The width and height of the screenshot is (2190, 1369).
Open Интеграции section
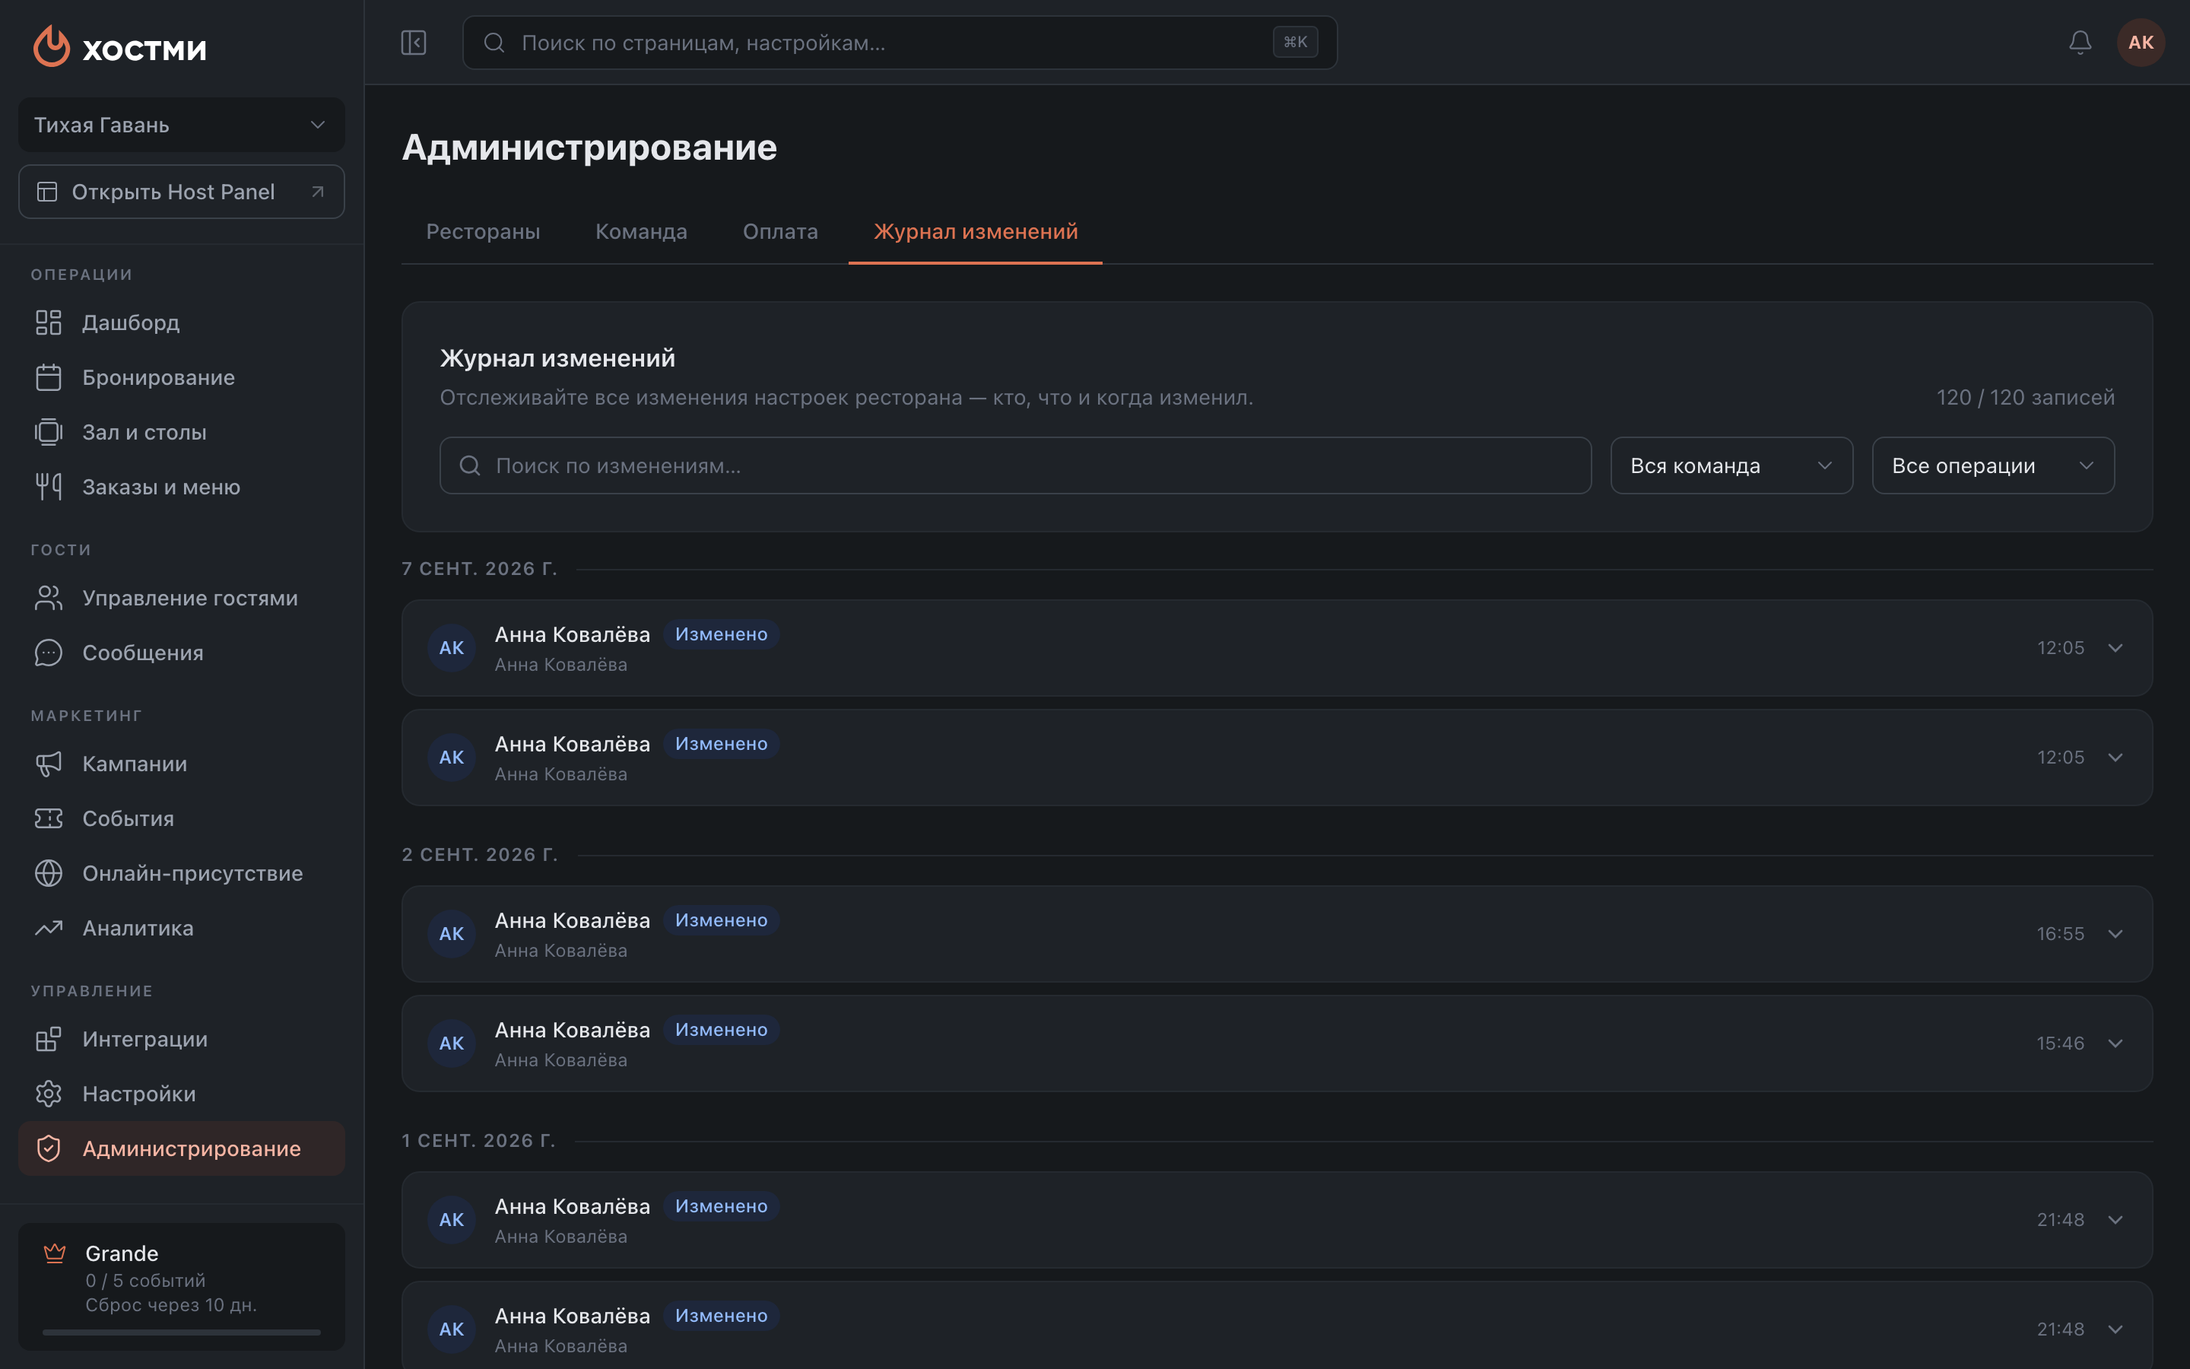(x=181, y=1038)
